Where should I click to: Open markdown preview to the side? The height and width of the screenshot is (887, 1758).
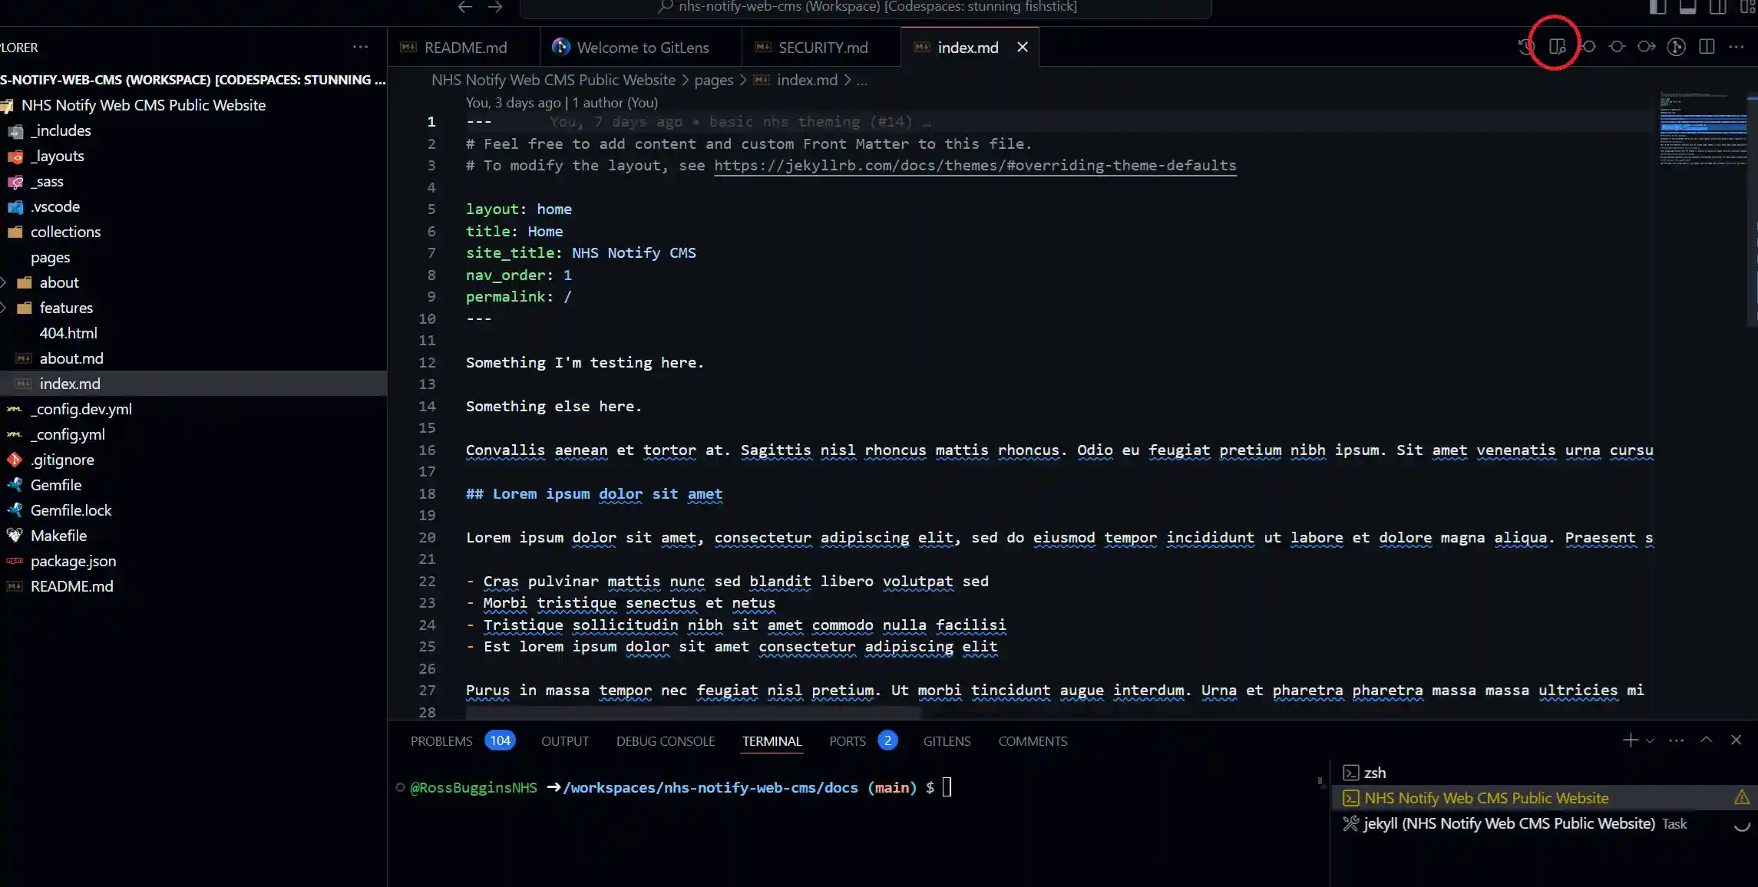[1556, 47]
